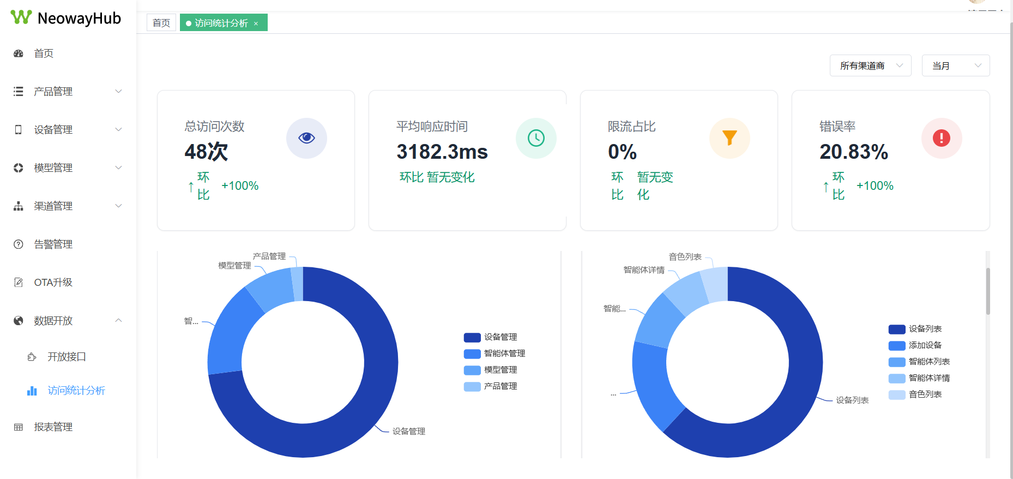Toggle 产品管理 legend in left chart
Screen dimensions: 1013x479
point(490,386)
